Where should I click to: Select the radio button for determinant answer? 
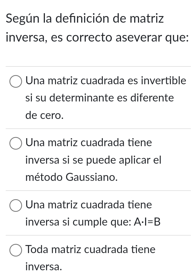point(16,81)
